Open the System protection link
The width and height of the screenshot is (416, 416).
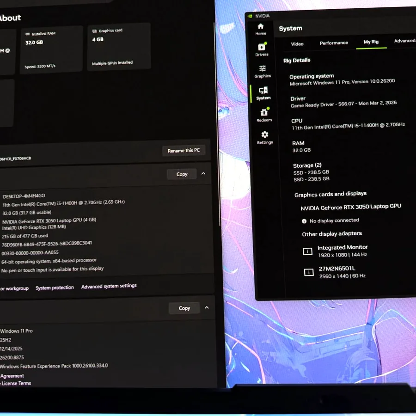coord(55,288)
